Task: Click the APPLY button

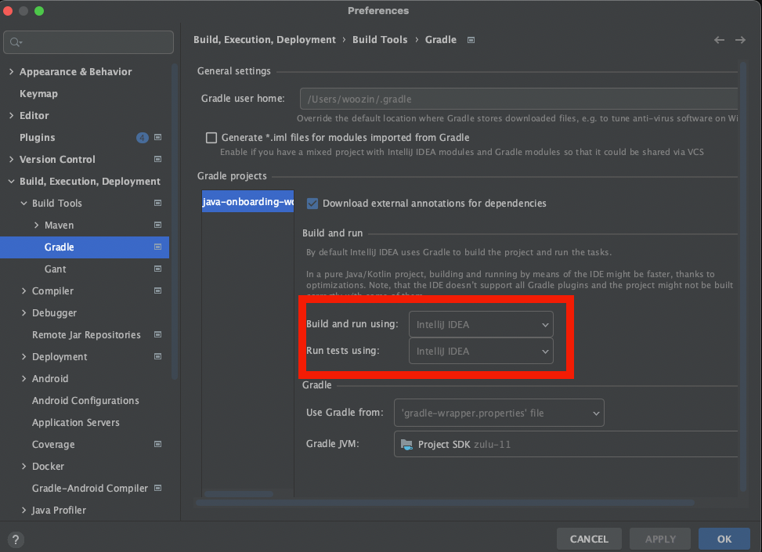Action: (660, 539)
